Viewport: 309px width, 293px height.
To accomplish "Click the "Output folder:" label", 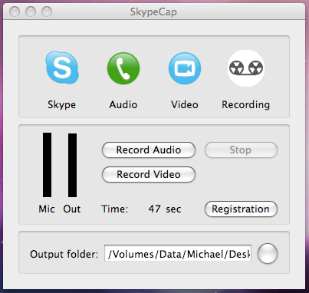I will 64,254.
